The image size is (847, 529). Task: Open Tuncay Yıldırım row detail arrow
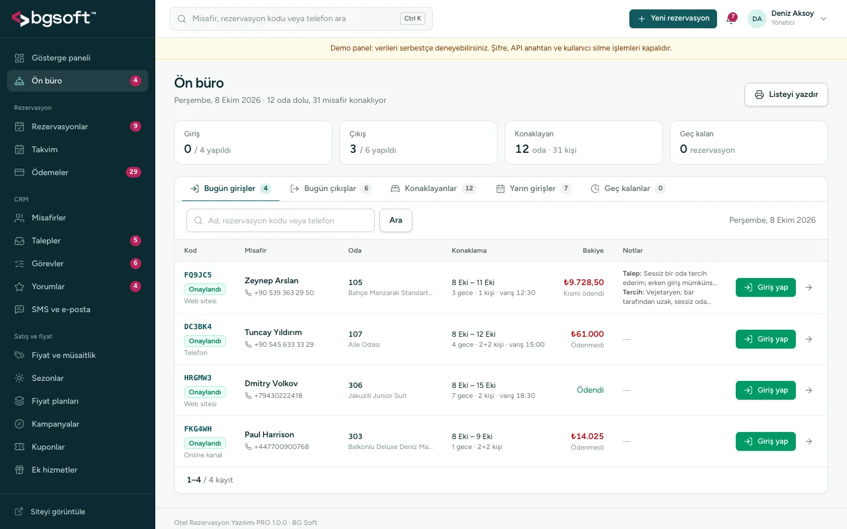(809, 339)
